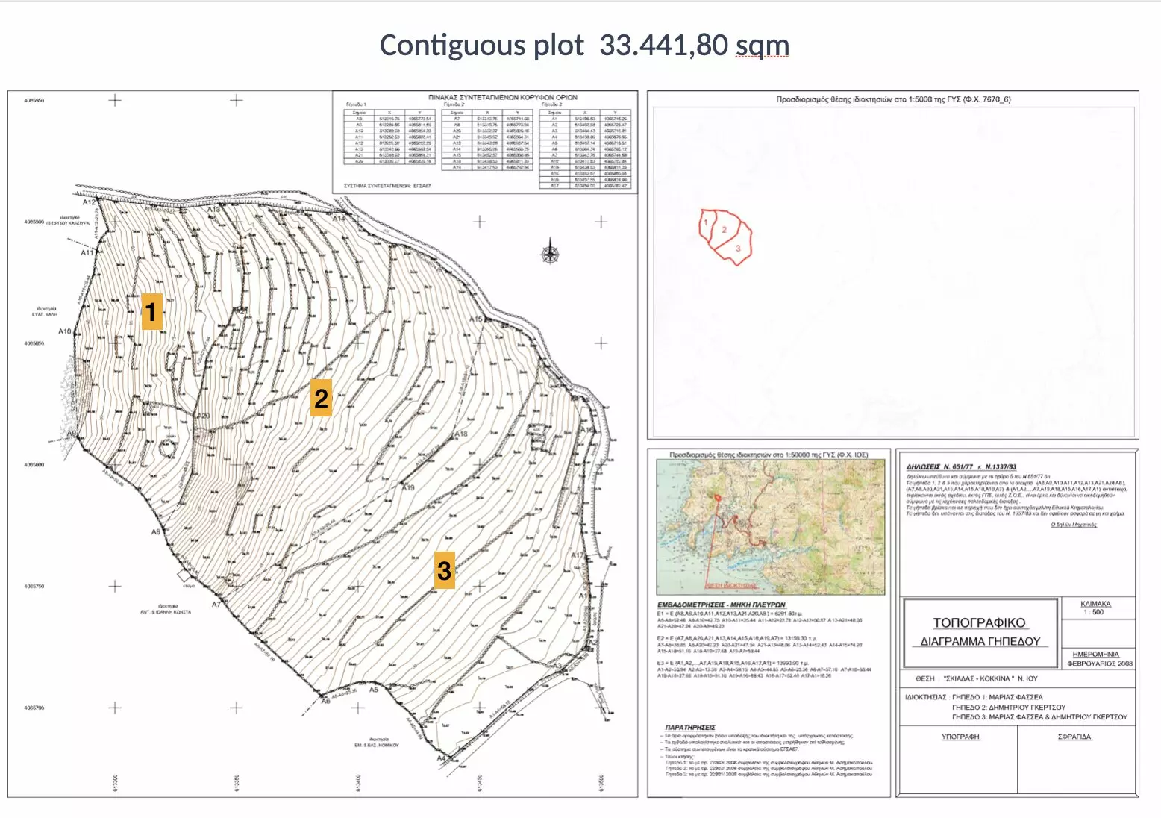Click the ΠΙΝΑΚΑΣ ΣΥΝΤΕΤΑΓΜΕΝΩΝ ΚΟΡΥΦΩΝ ΟΡΙΩΝ table heading
The height and width of the screenshot is (818, 1161).
tap(502, 97)
